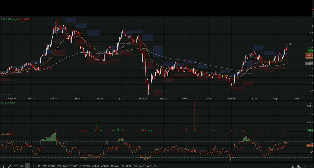Viewport: 314px width, 168px height.
Task: Select the line drawing tool
Action: pos(9,166)
